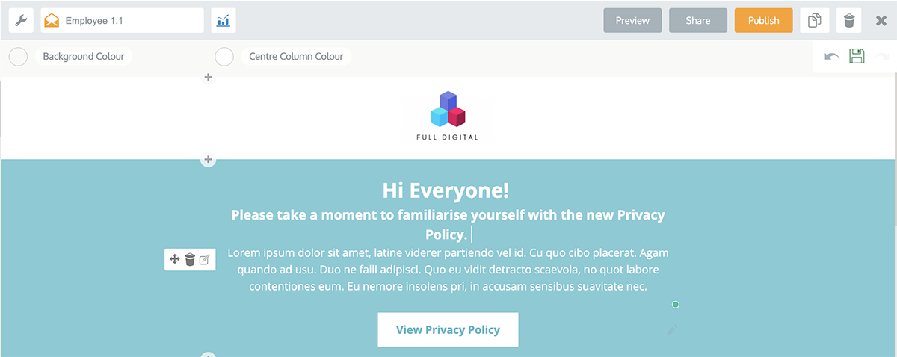The width and height of the screenshot is (897, 357).
Task: Click the duplicate copy icon
Action: [x=815, y=21]
